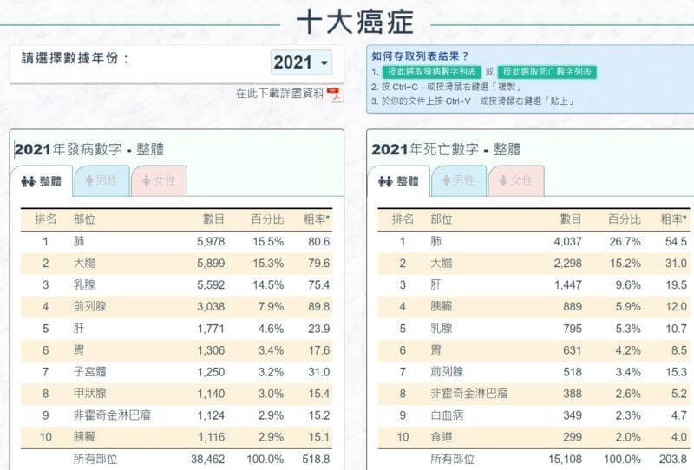This screenshot has height=470, width=694.
Task: Open the 在此下載詳盡資料 download link
Action: pyautogui.click(x=279, y=94)
